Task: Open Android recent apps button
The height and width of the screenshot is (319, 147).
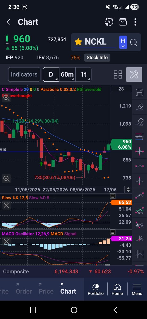Action: pyautogui.click(x=33, y=310)
